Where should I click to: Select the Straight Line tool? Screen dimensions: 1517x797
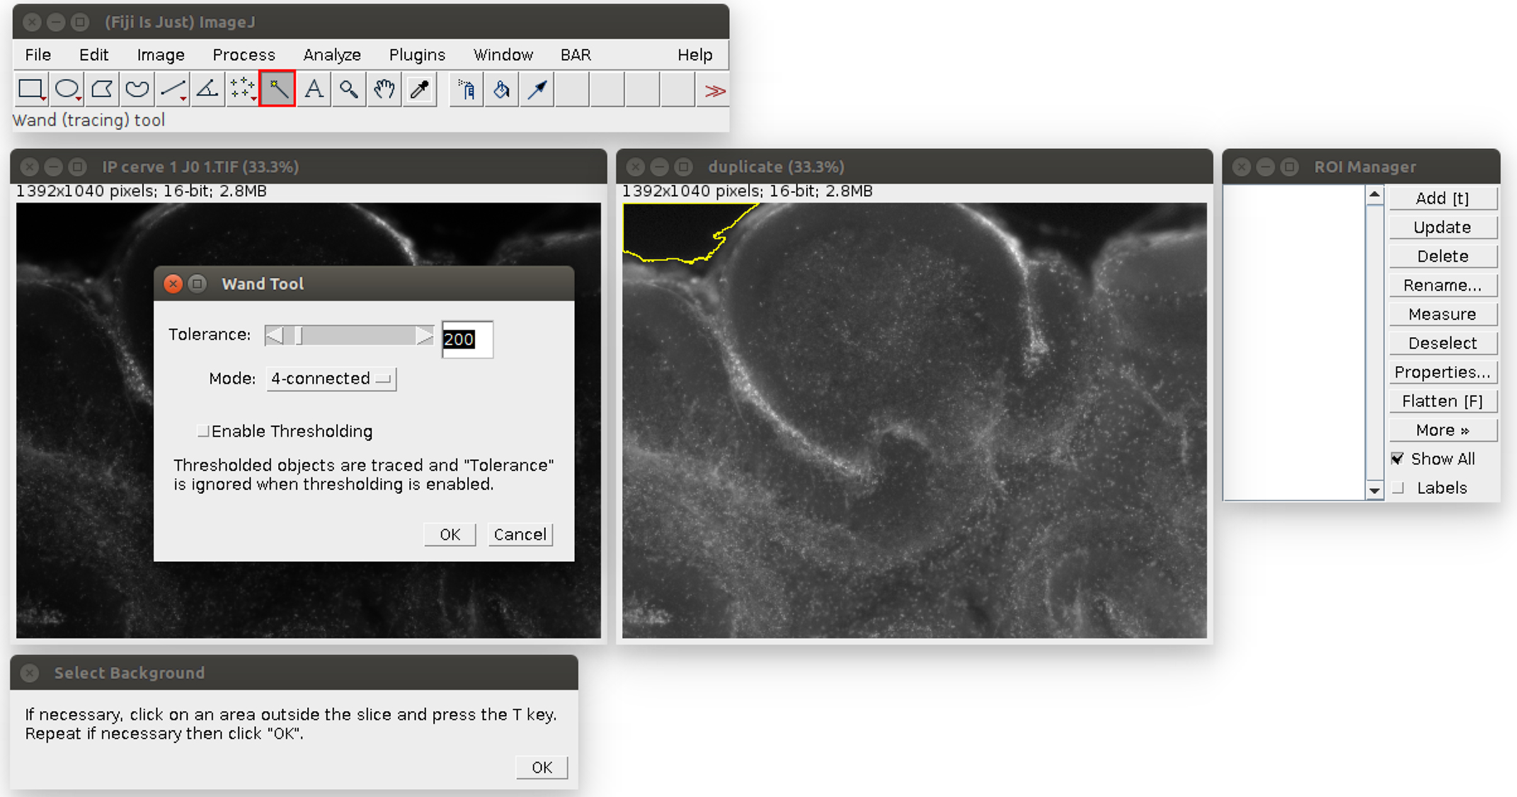(x=173, y=90)
